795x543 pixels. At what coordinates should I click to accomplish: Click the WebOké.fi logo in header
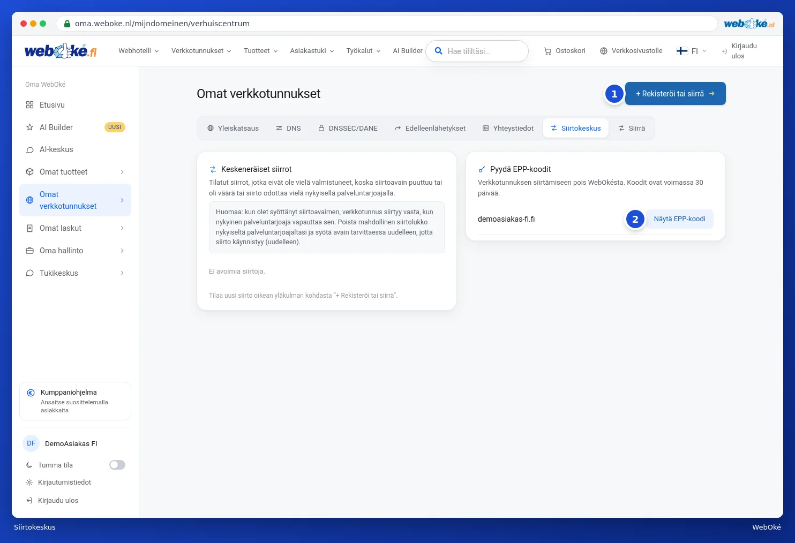coord(61,51)
